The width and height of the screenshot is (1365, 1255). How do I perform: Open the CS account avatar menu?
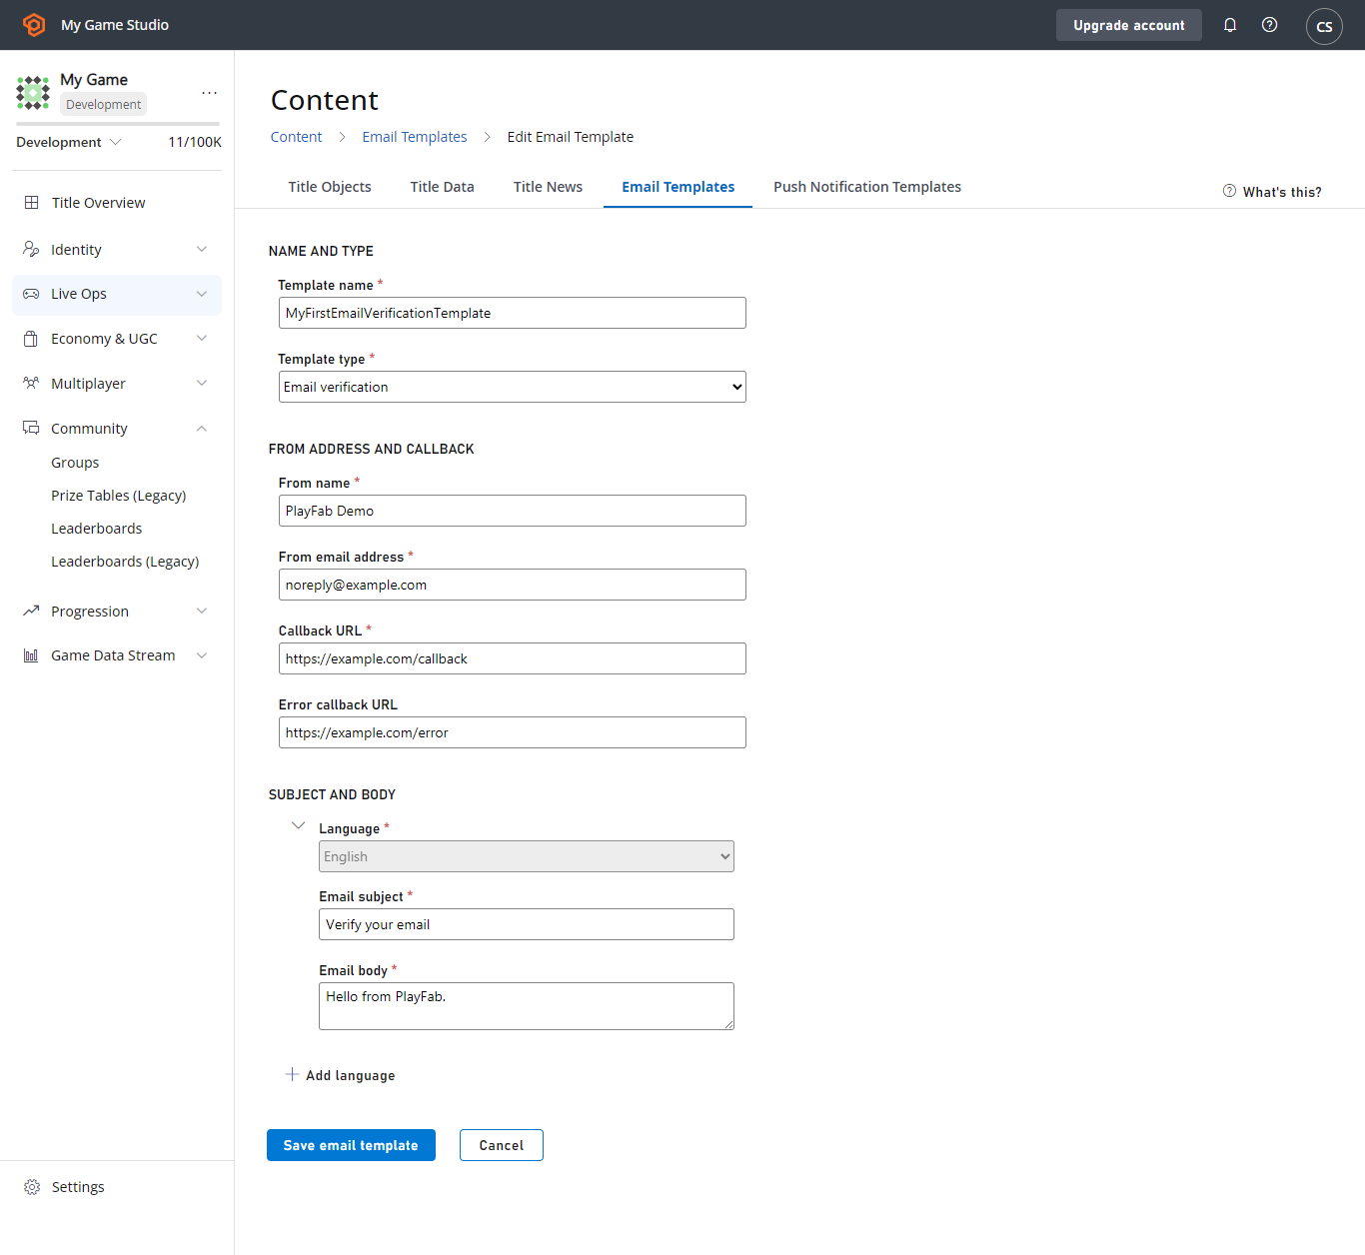tap(1324, 26)
